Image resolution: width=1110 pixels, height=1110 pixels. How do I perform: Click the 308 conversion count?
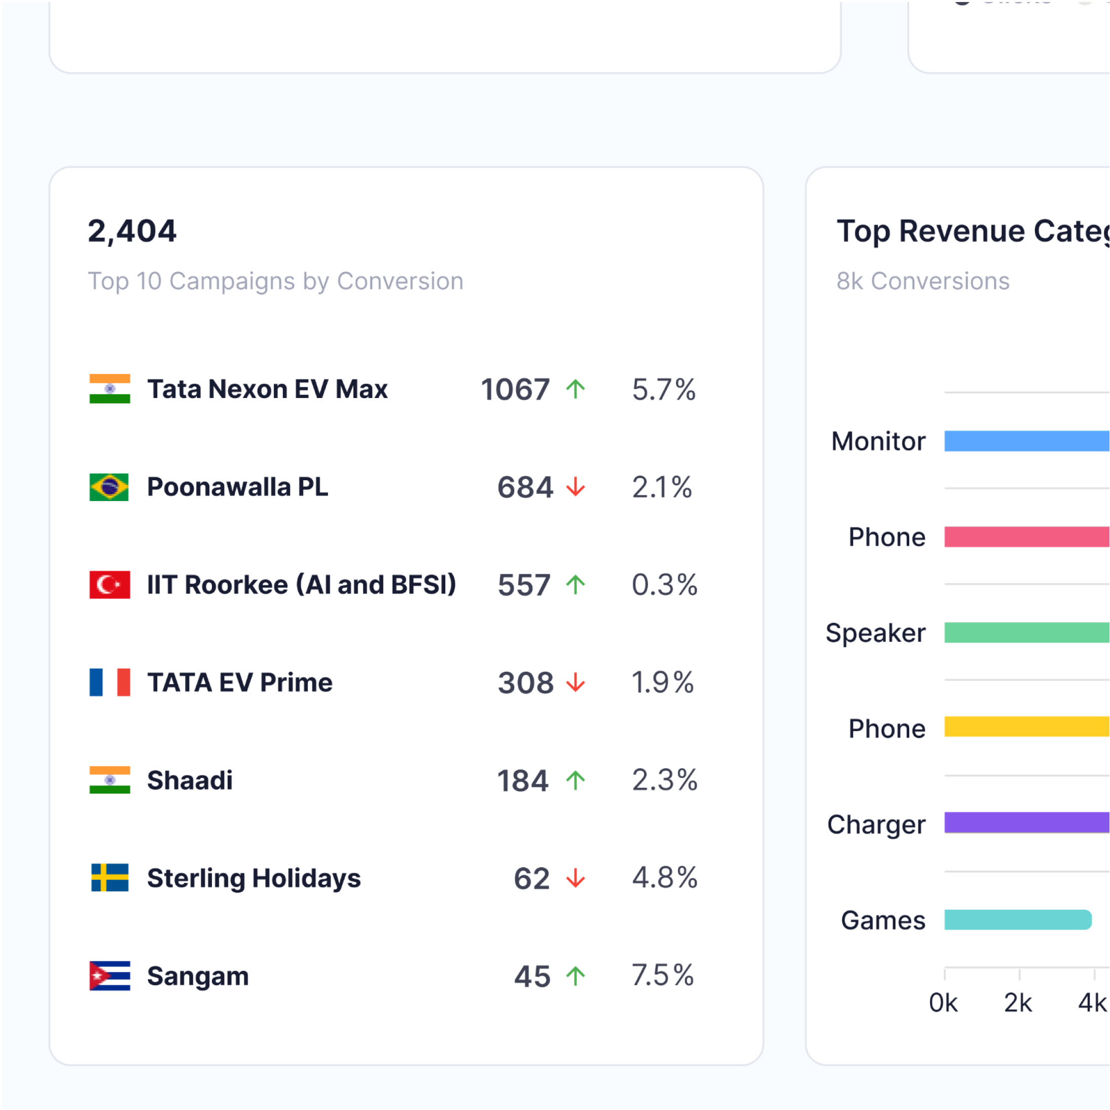coord(525,683)
